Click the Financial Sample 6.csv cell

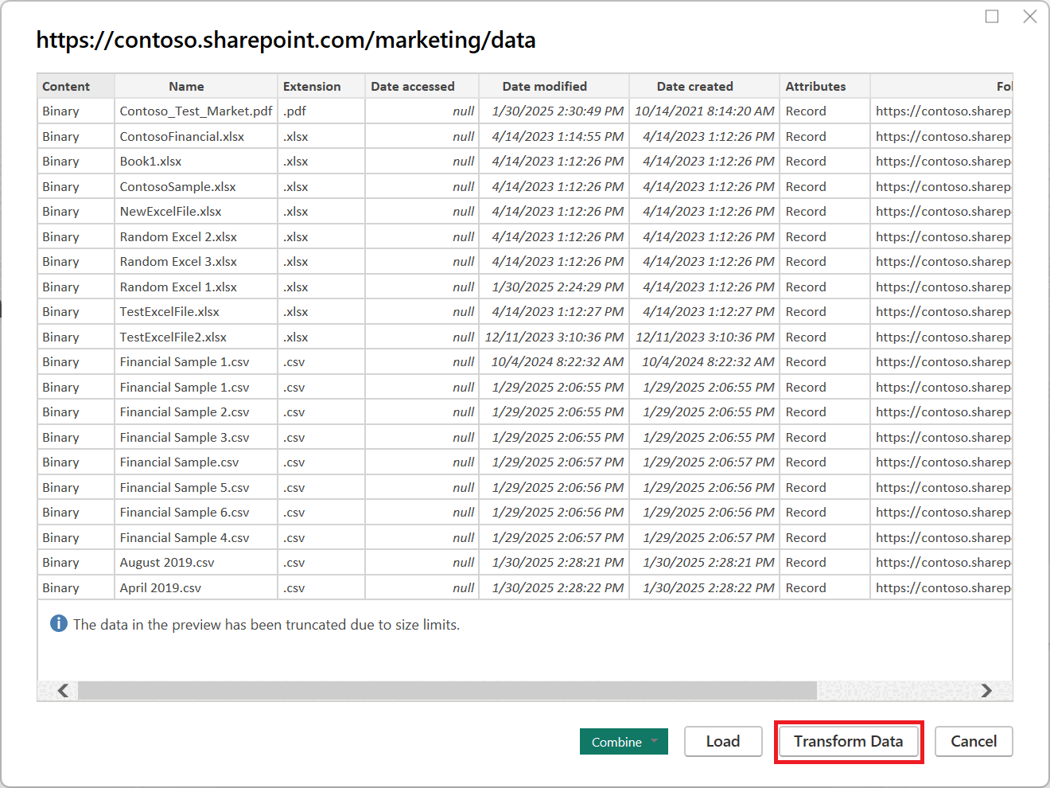pyautogui.click(x=196, y=513)
